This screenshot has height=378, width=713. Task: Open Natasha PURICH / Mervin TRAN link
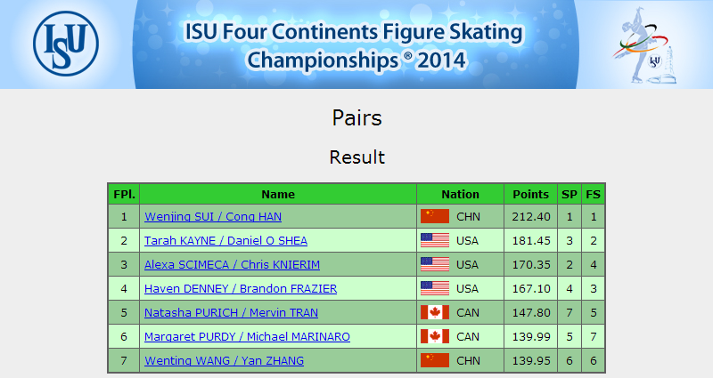pos(231,313)
